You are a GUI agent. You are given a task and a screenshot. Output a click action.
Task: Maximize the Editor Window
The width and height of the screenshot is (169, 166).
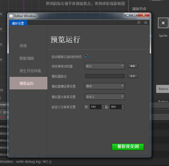[x=134, y=15]
